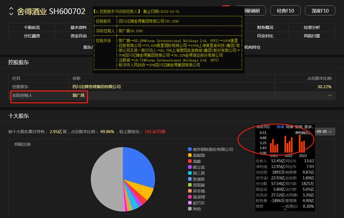344x218 pixels.
Task: Click the 控股股东 section heading
Action: [x=19, y=62]
